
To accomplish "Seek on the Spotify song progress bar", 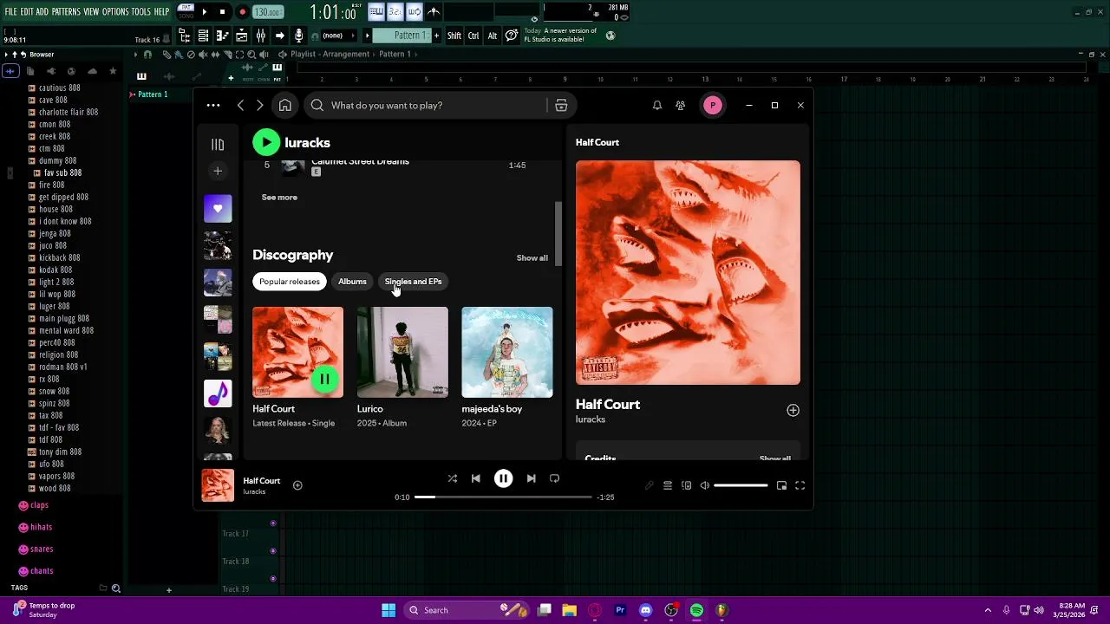I will [x=503, y=497].
